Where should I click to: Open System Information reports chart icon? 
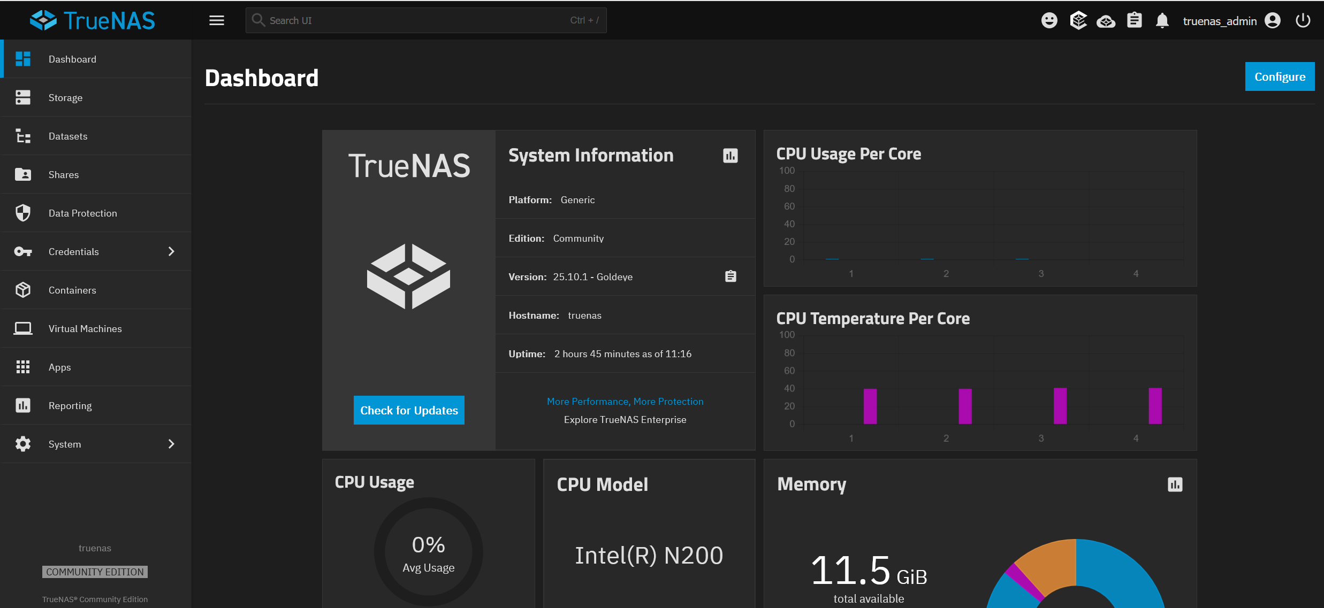pyautogui.click(x=730, y=156)
